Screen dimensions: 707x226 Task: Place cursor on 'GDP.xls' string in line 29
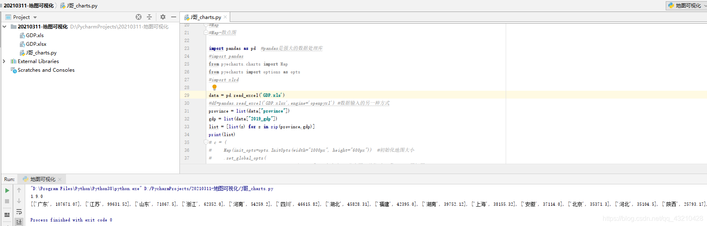272,95
